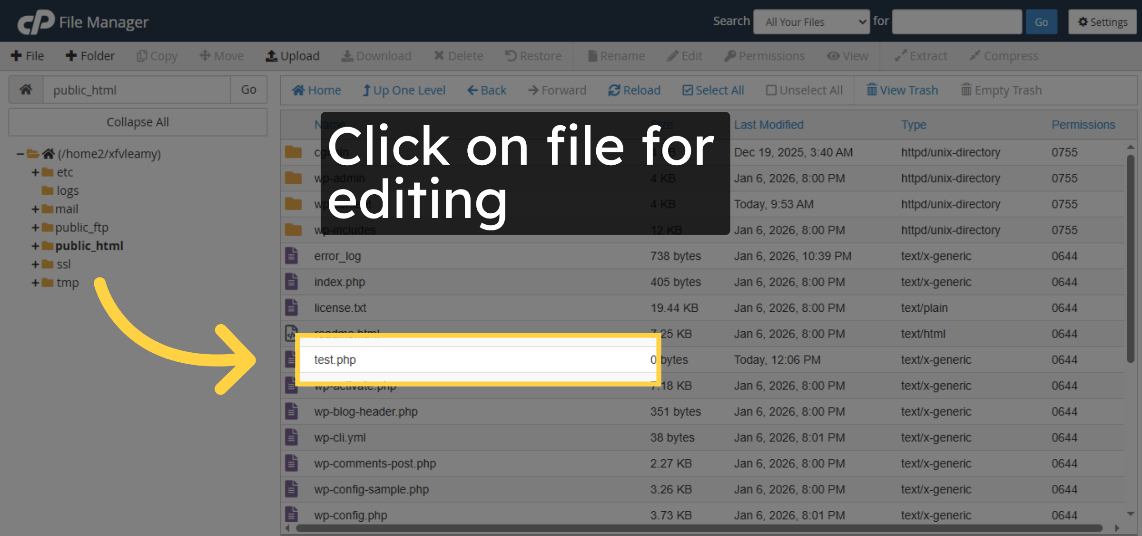Select the Compress toolbar icon
Viewport: 1142px width, 536px height.
pos(1004,56)
